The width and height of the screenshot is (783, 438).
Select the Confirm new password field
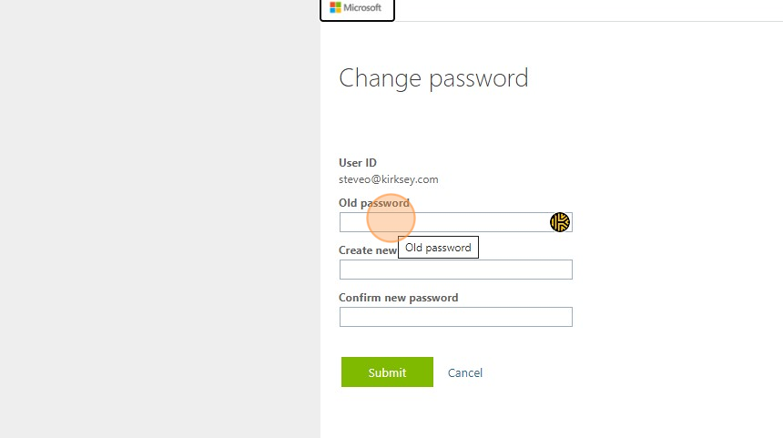pyautogui.click(x=455, y=317)
